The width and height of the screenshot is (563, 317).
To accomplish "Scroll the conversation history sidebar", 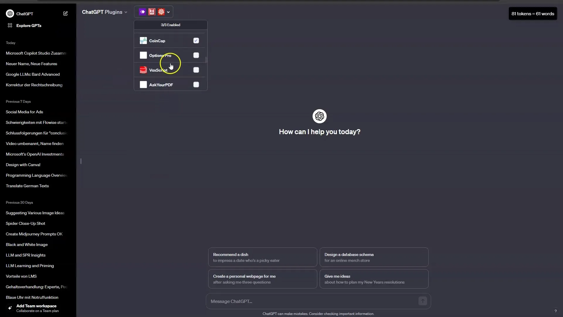I will [x=80, y=161].
